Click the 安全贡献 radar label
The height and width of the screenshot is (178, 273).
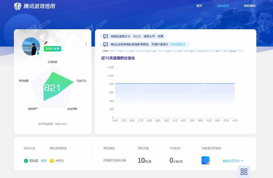pos(72,109)
